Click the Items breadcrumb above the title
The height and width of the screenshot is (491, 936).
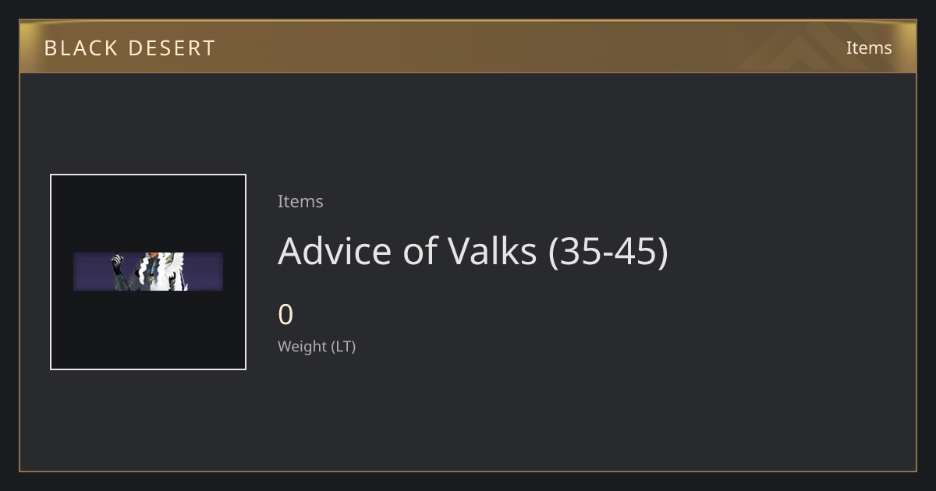pyautogui.click(x=300, y=201)
